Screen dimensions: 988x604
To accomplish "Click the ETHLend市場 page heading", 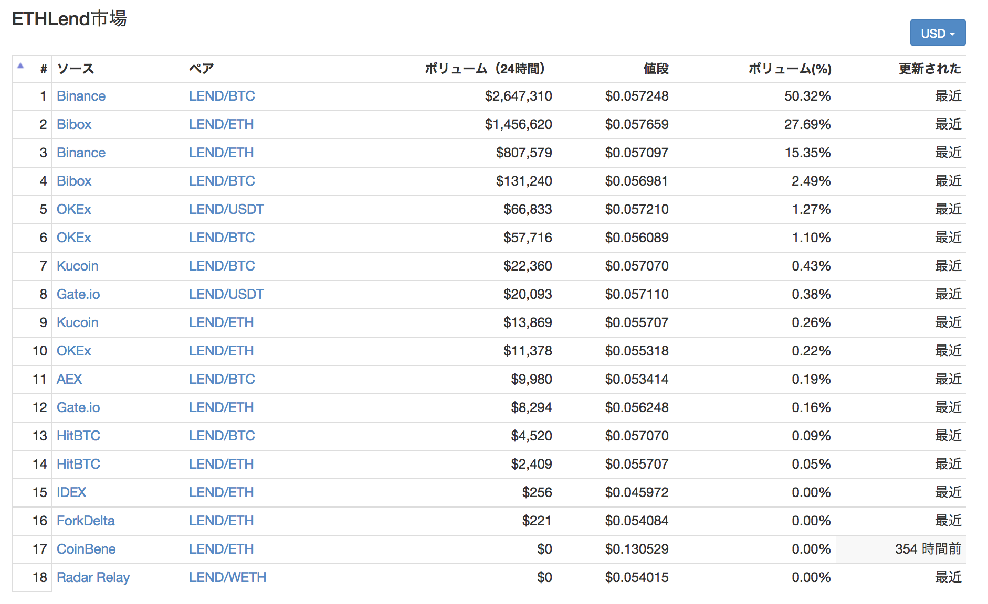I will click(x=69, y=18).
